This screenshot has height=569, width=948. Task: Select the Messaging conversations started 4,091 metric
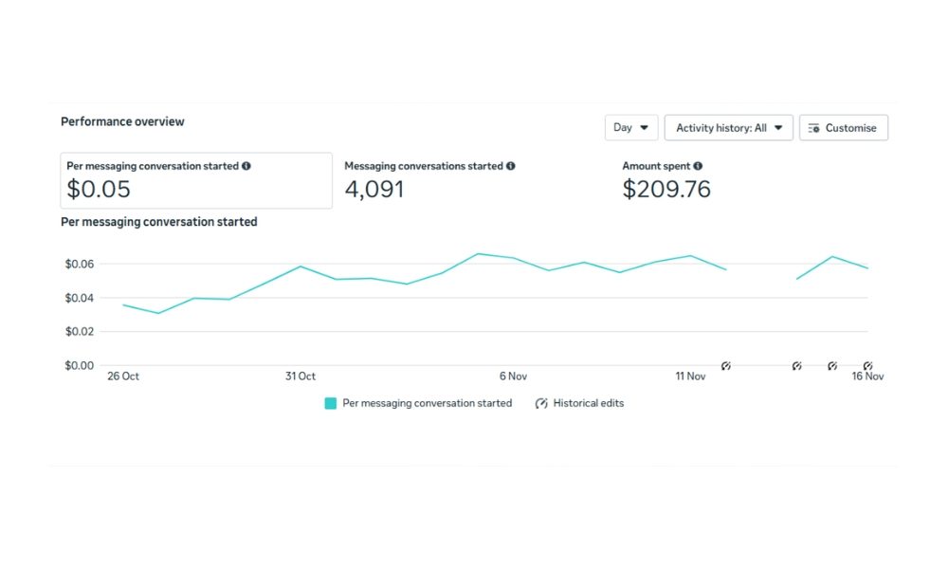click(429, 180)
